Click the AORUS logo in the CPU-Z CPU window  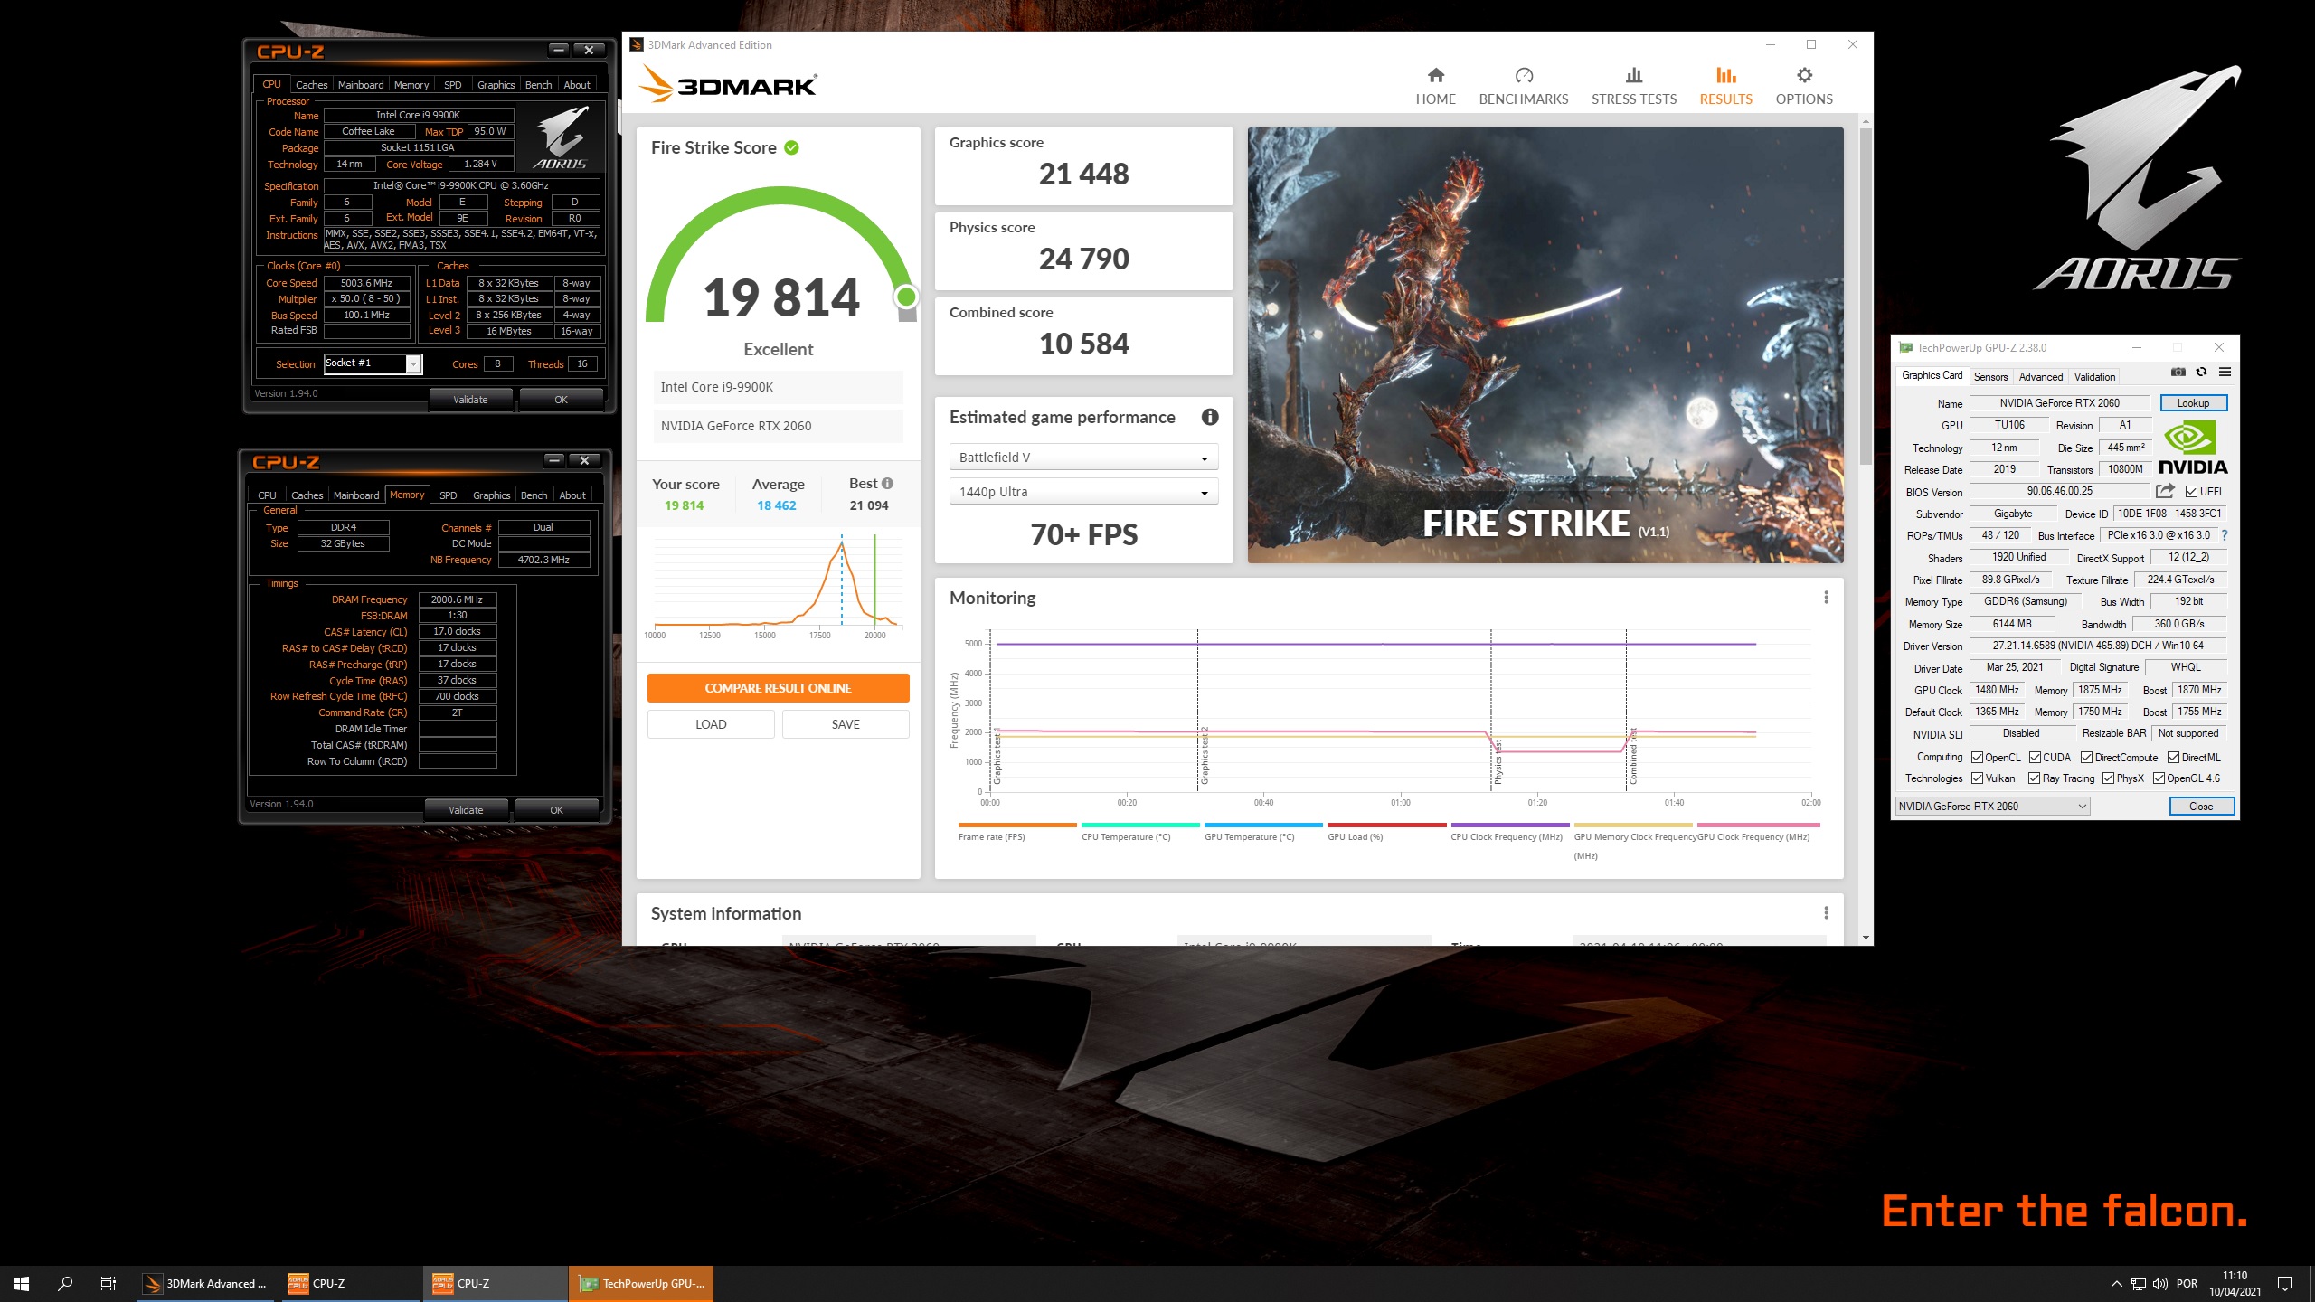pyautogui.click(x=561, y=137)
